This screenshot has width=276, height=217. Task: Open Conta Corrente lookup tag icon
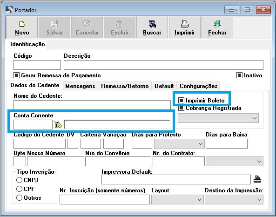[x=58, y=124]
